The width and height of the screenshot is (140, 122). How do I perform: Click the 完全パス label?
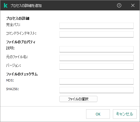13,25
